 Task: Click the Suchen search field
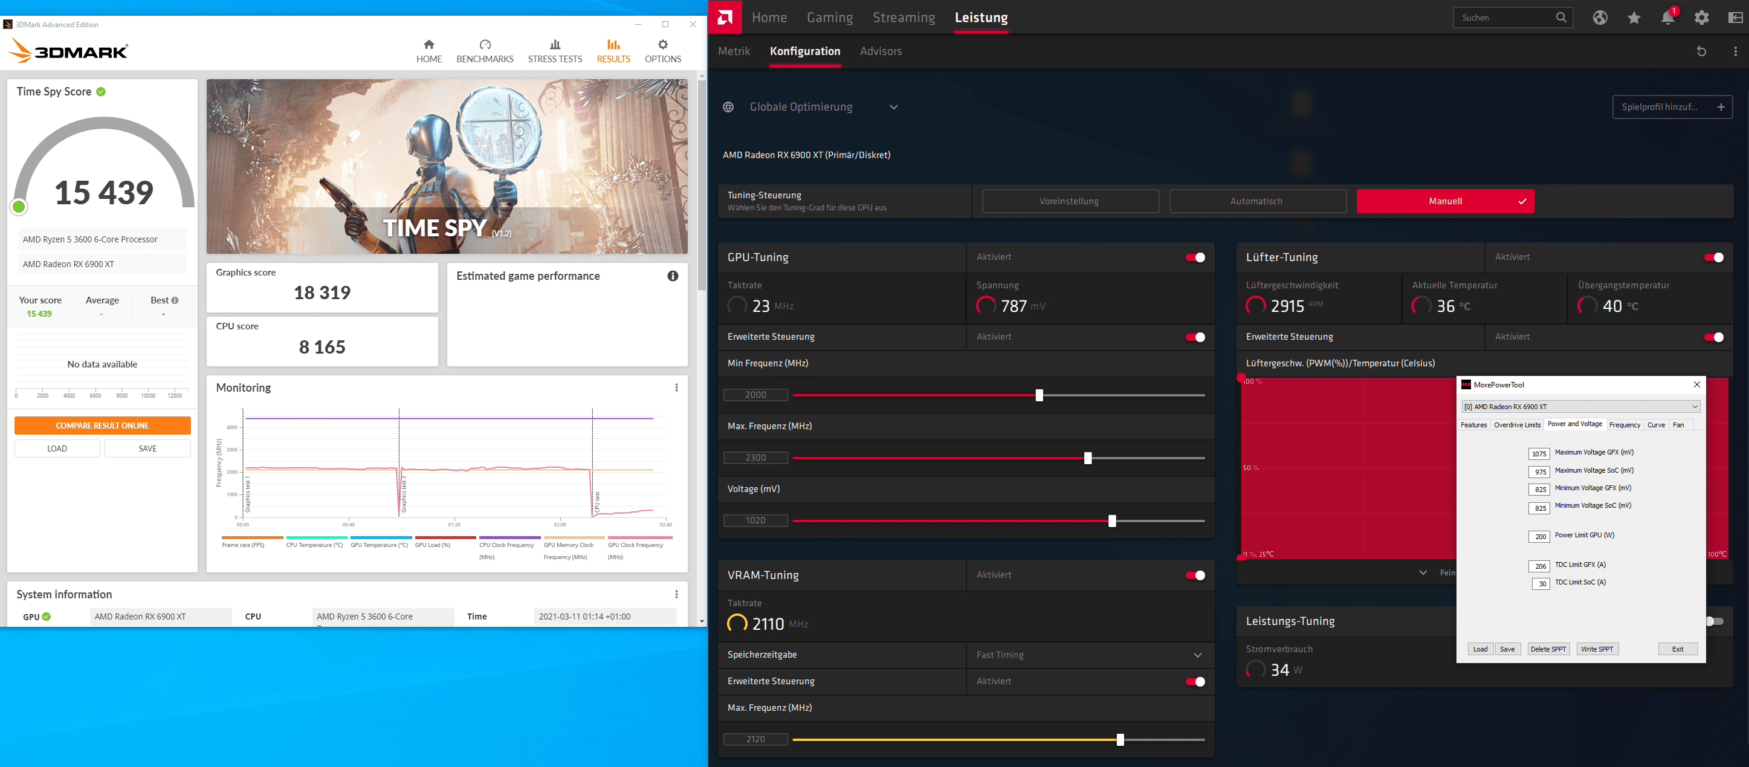click(1513, 18)
